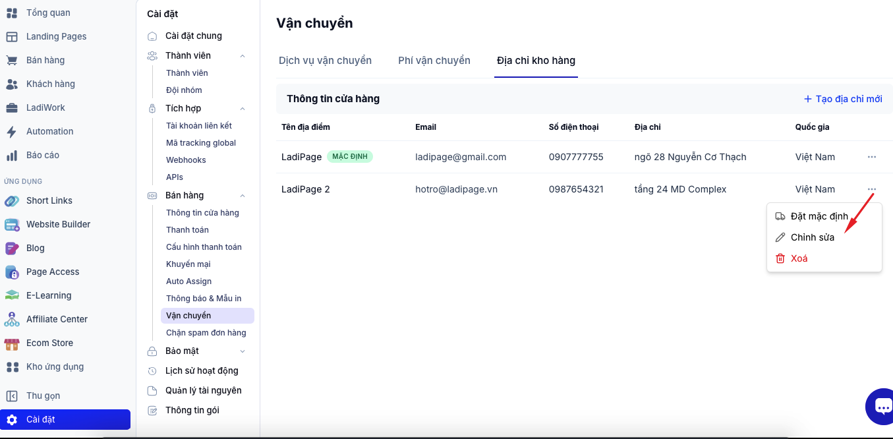Click the Cài đặt gear icon
Image resolution: width=893 pixels, height=439 pixels.
click(x=12, y=419)
